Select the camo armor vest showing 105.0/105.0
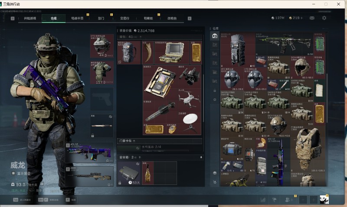Image resolution: width=347 pixels, height=207 pixels. [308, 149]
